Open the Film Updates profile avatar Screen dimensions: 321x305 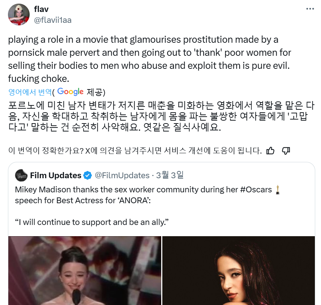[x=21, y=175]
